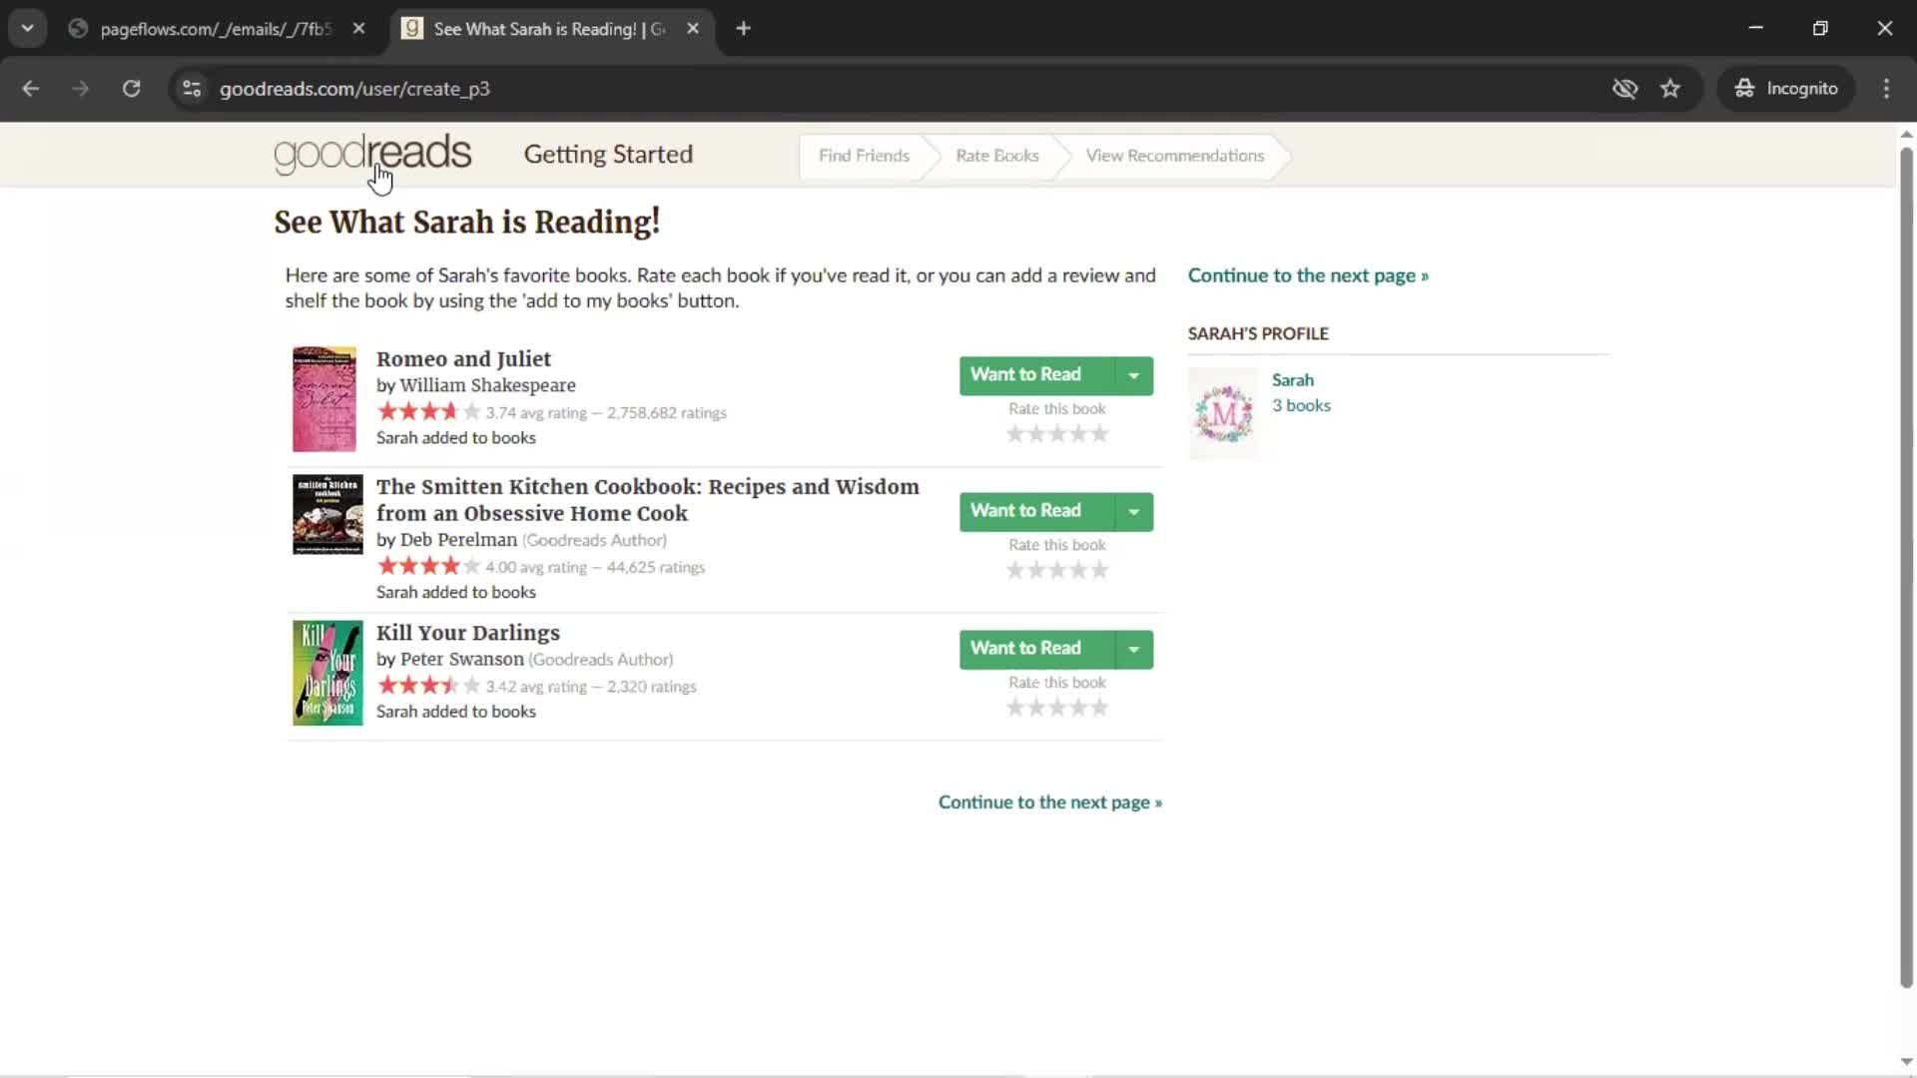Viewport: 1917px width, 1078px height.
Task: Rate The Smitten Kitchen Cookbook five stars
Action: tap(1099, 570)
